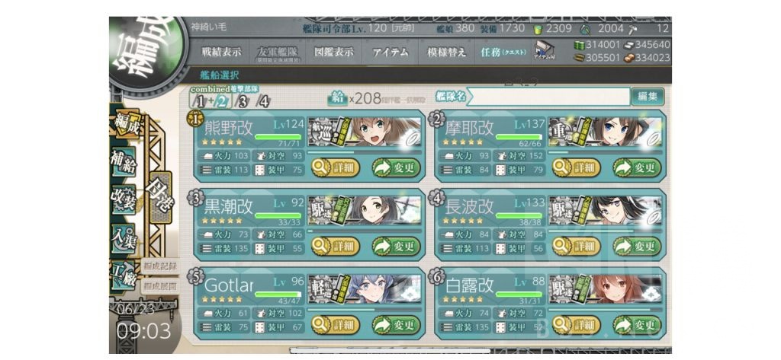This screenshot has width=781, height=360.
Task: Open the アイテム屋 shop icon
Action: point(544,51)
